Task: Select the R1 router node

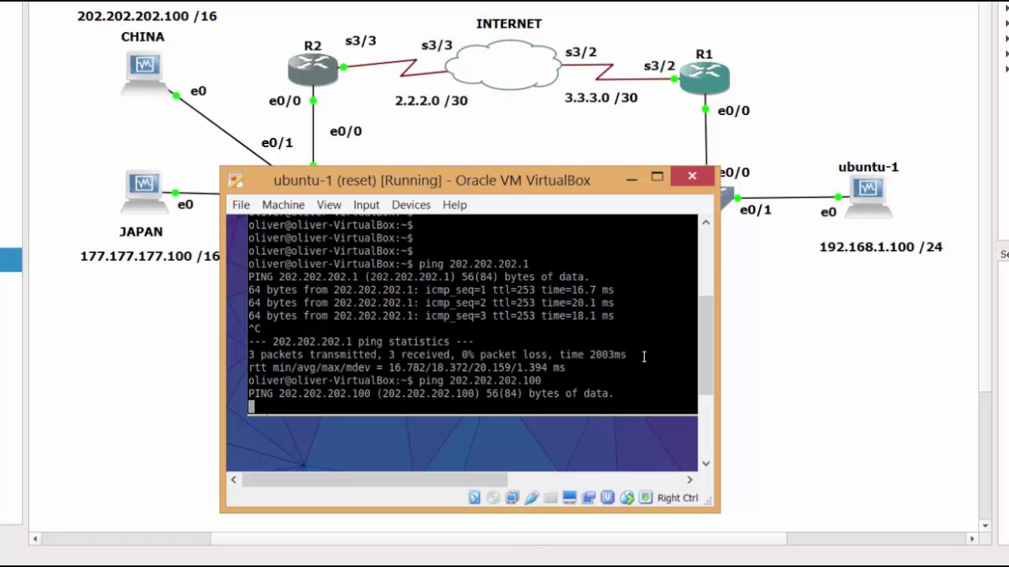Action: pos(705,79)
